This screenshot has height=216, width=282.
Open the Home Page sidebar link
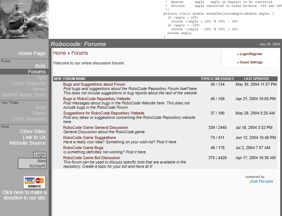32,53
